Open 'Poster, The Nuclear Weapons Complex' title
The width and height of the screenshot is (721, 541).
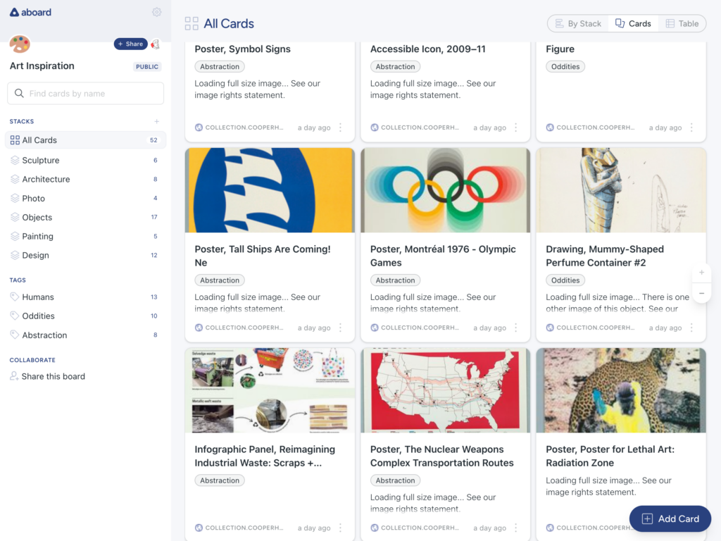442,456
